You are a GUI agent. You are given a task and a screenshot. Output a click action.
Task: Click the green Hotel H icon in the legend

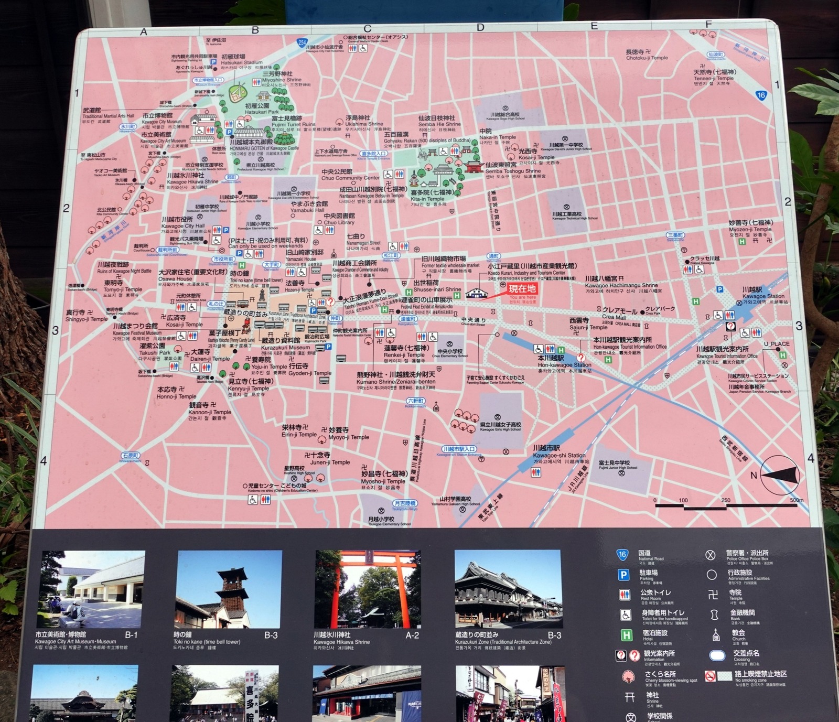click(x=626, y=635)
